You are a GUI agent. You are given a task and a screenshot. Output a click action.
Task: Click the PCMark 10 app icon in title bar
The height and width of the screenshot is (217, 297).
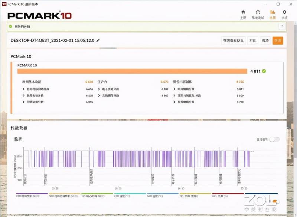[4, 4]
